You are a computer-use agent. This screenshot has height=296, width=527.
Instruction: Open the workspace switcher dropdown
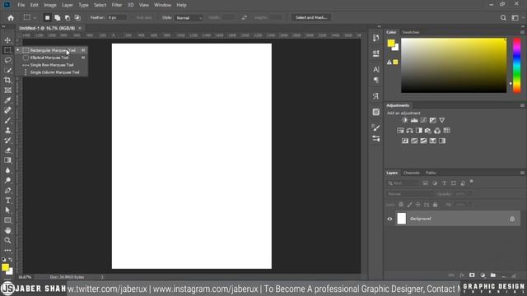[x=516, y=18]
